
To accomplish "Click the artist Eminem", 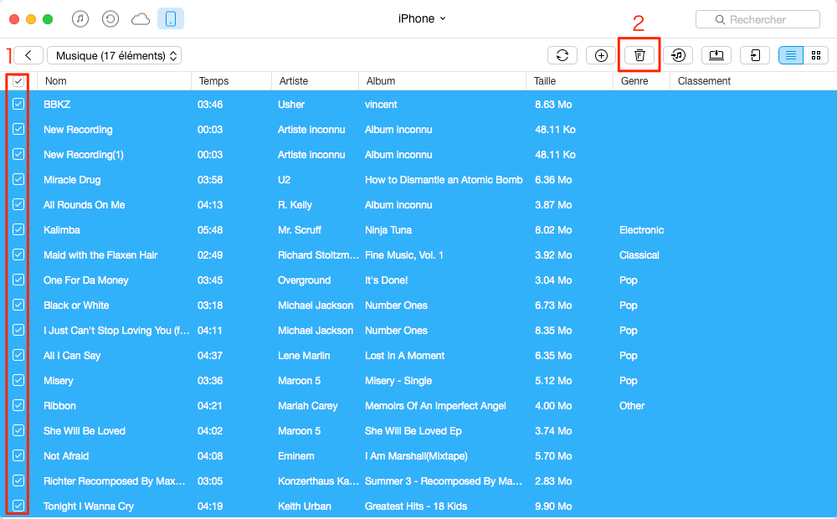I will pyautogui.click(x=295, y=456).
